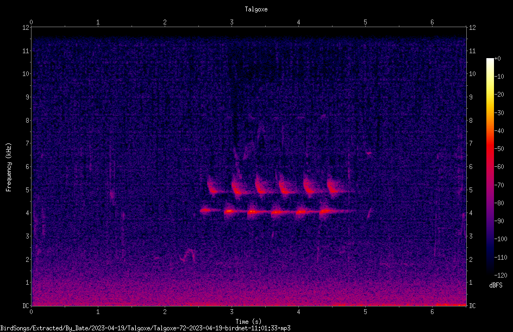The height and width of the screenshot is (332, 513).
Task: Click the Time (s) axis label
Action: click(x=248, y=322)
